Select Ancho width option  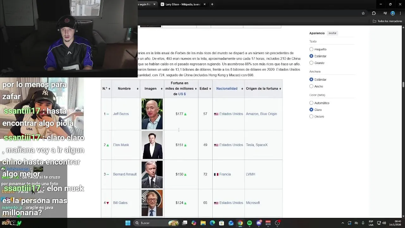coord(311,86)
